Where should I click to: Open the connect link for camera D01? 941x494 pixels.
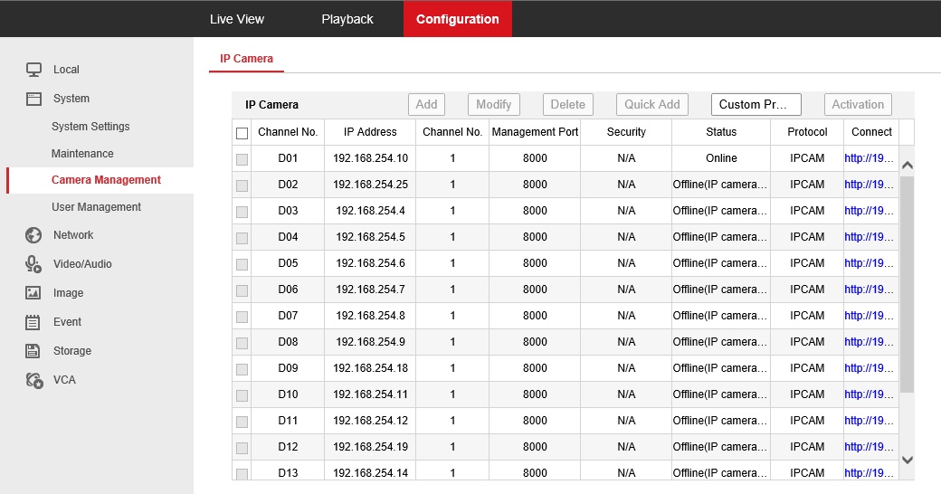coord(869,158)
